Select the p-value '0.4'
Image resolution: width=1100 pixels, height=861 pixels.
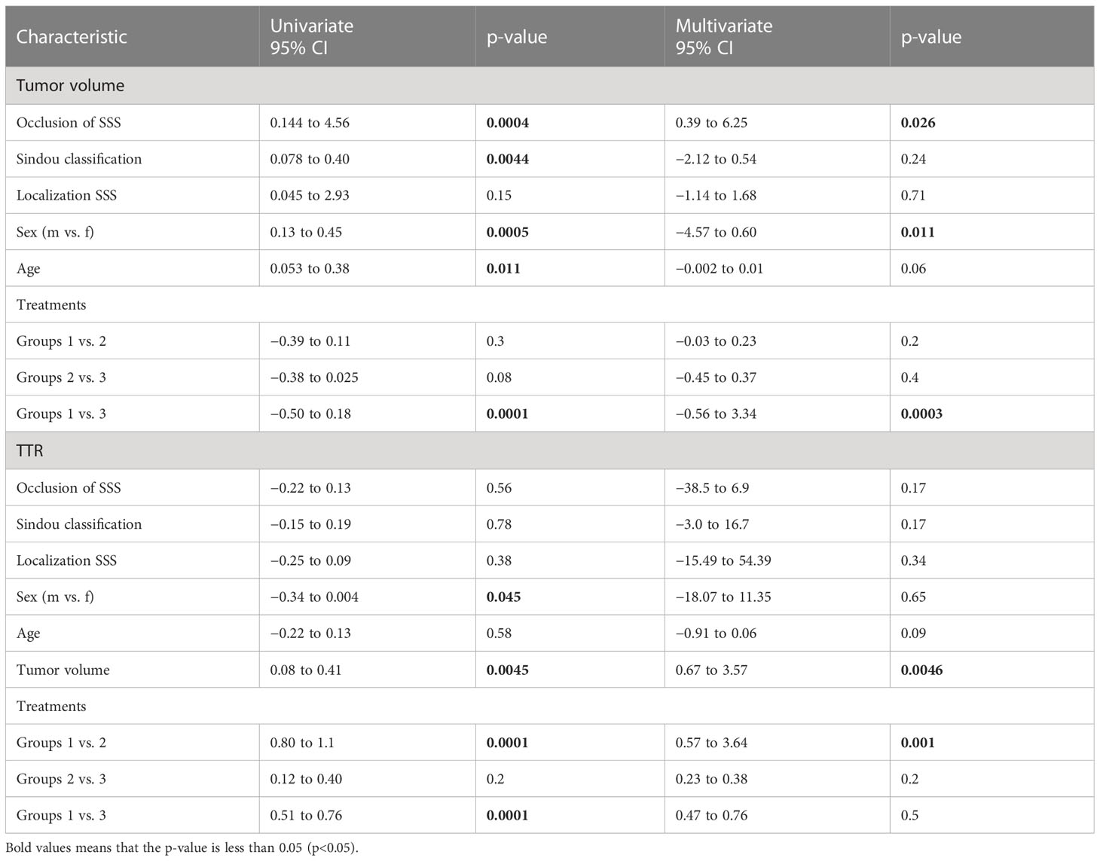909,377
